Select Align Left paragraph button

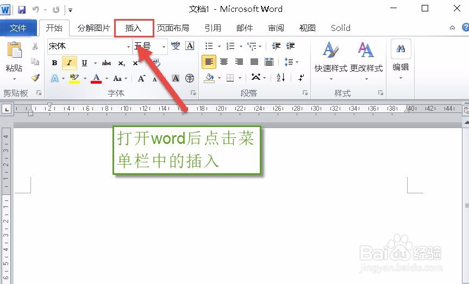(209, 62)
